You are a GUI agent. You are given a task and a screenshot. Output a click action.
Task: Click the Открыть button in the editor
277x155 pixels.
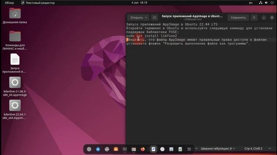[x=136, y=18]
